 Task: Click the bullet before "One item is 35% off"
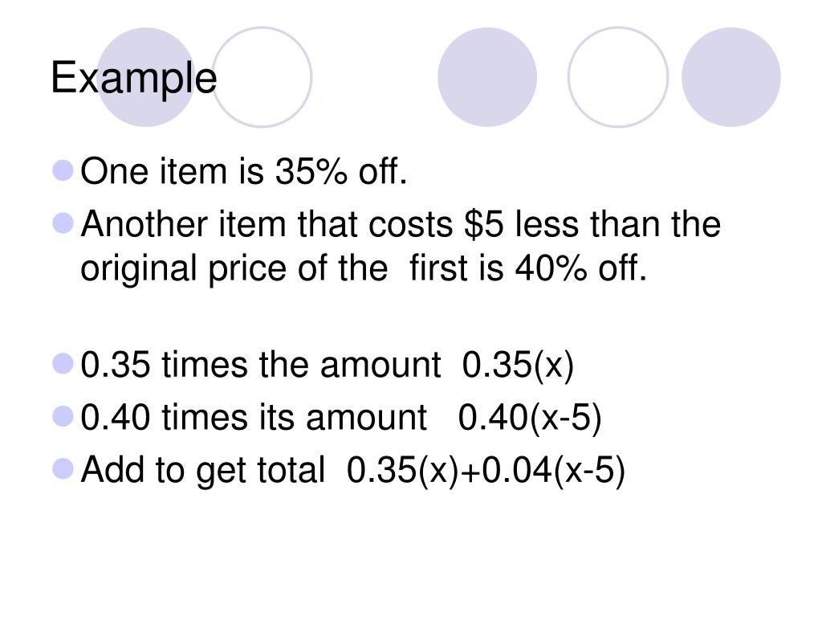63,171
